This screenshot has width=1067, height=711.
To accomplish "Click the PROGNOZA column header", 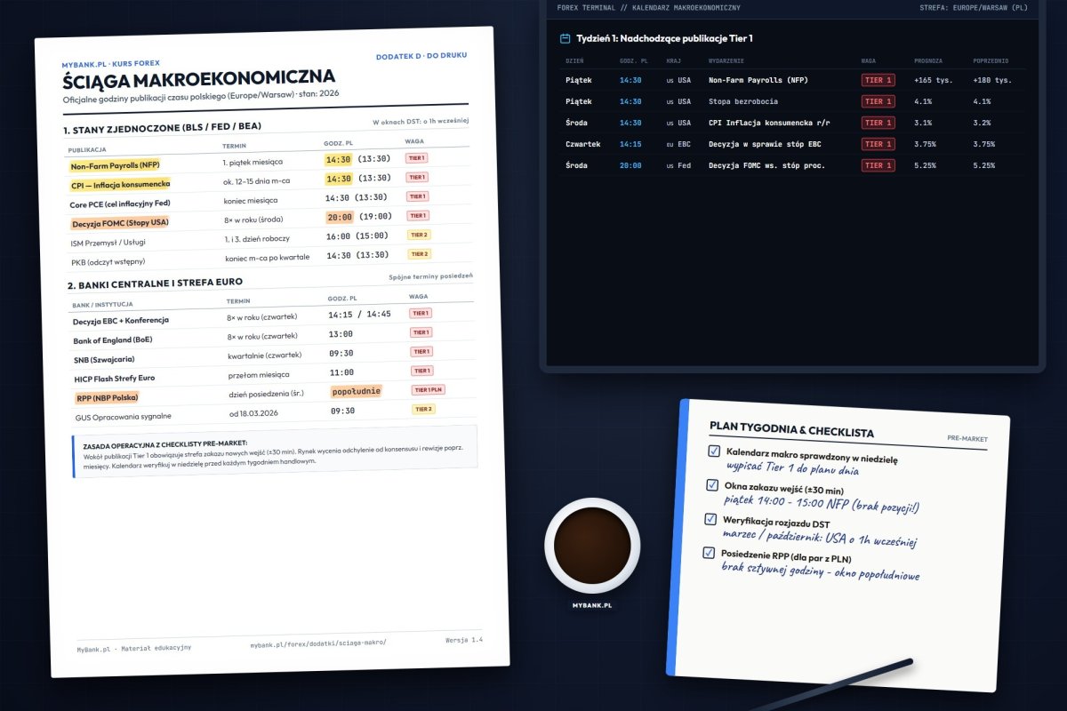I will pos(928,60).
